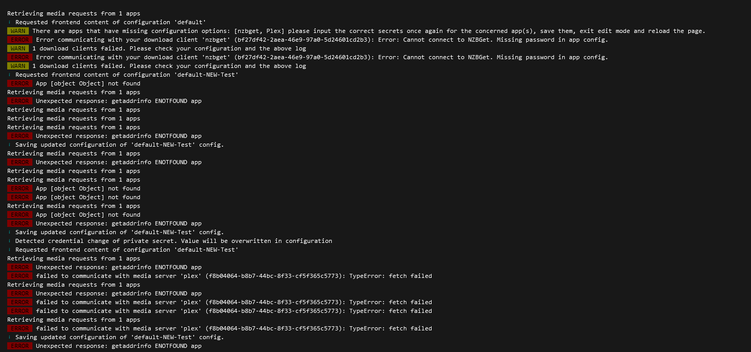This screenshot has height=352, width=751.
Task: Click the info icon before "Requested frontend content of configuration 'default'"
Action: [9, 22]
